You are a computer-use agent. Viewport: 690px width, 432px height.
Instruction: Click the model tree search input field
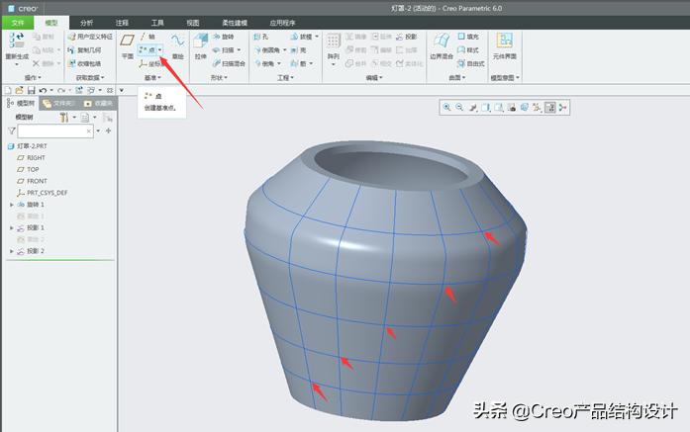click(59, 130)
